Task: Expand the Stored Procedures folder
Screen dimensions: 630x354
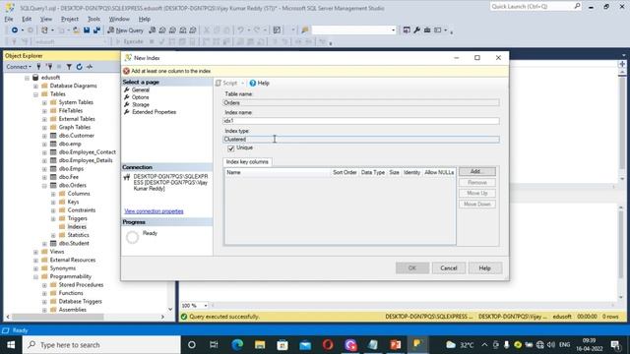Action: tap(44, 285)
